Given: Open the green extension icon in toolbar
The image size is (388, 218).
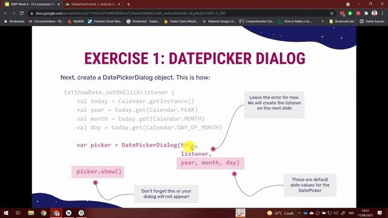Looking at the screenshot, I should pyautogui.click(x=350, y=13).
